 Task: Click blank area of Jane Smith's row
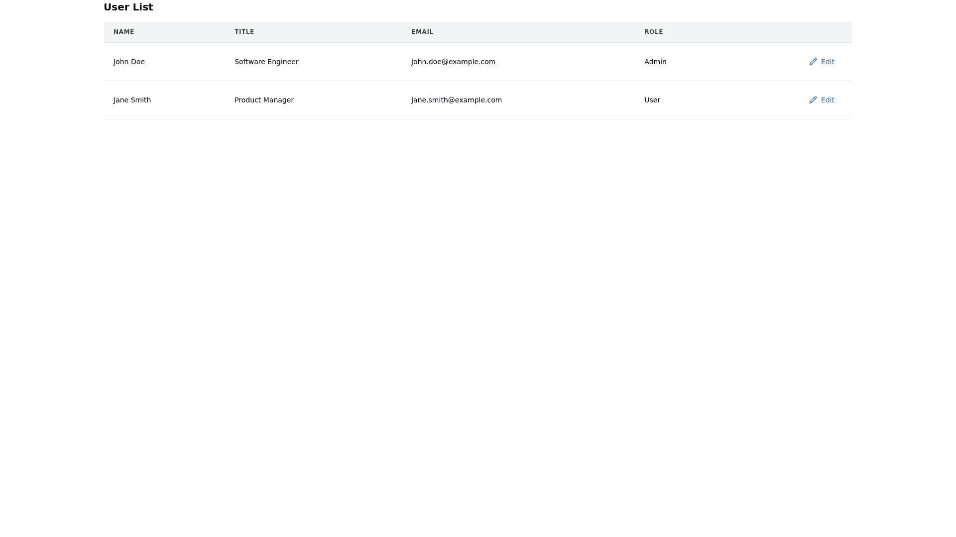point(737,100)
